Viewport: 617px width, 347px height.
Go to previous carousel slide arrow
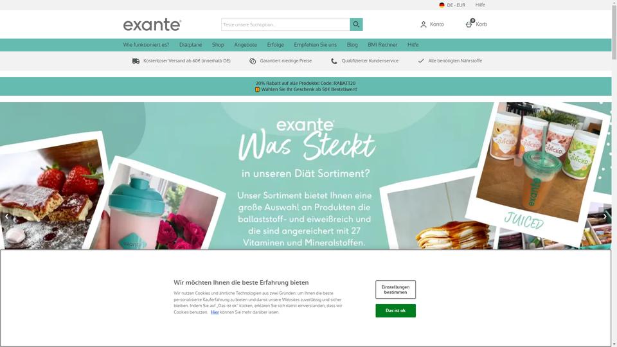pyautogui.click(x=6, y=217)
